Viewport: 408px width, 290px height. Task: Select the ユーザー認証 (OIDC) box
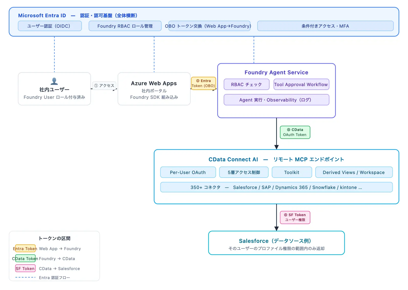[50, 26]
